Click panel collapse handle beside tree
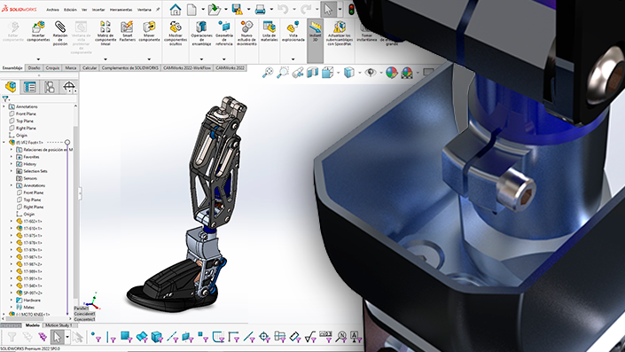625x352 pixels. click(80, 193)
